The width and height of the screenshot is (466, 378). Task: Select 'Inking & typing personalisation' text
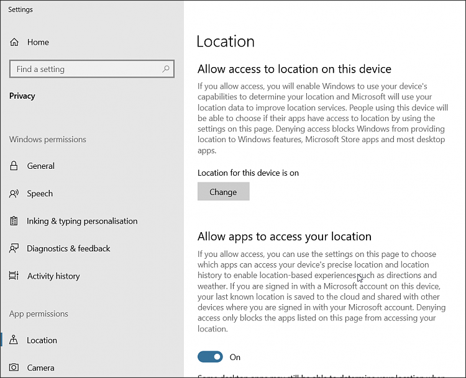(x=82, y=221)
